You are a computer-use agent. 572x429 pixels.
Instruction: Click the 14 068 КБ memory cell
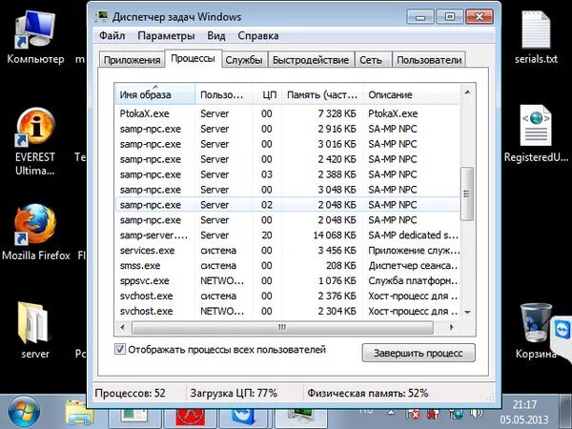[335, 235]
